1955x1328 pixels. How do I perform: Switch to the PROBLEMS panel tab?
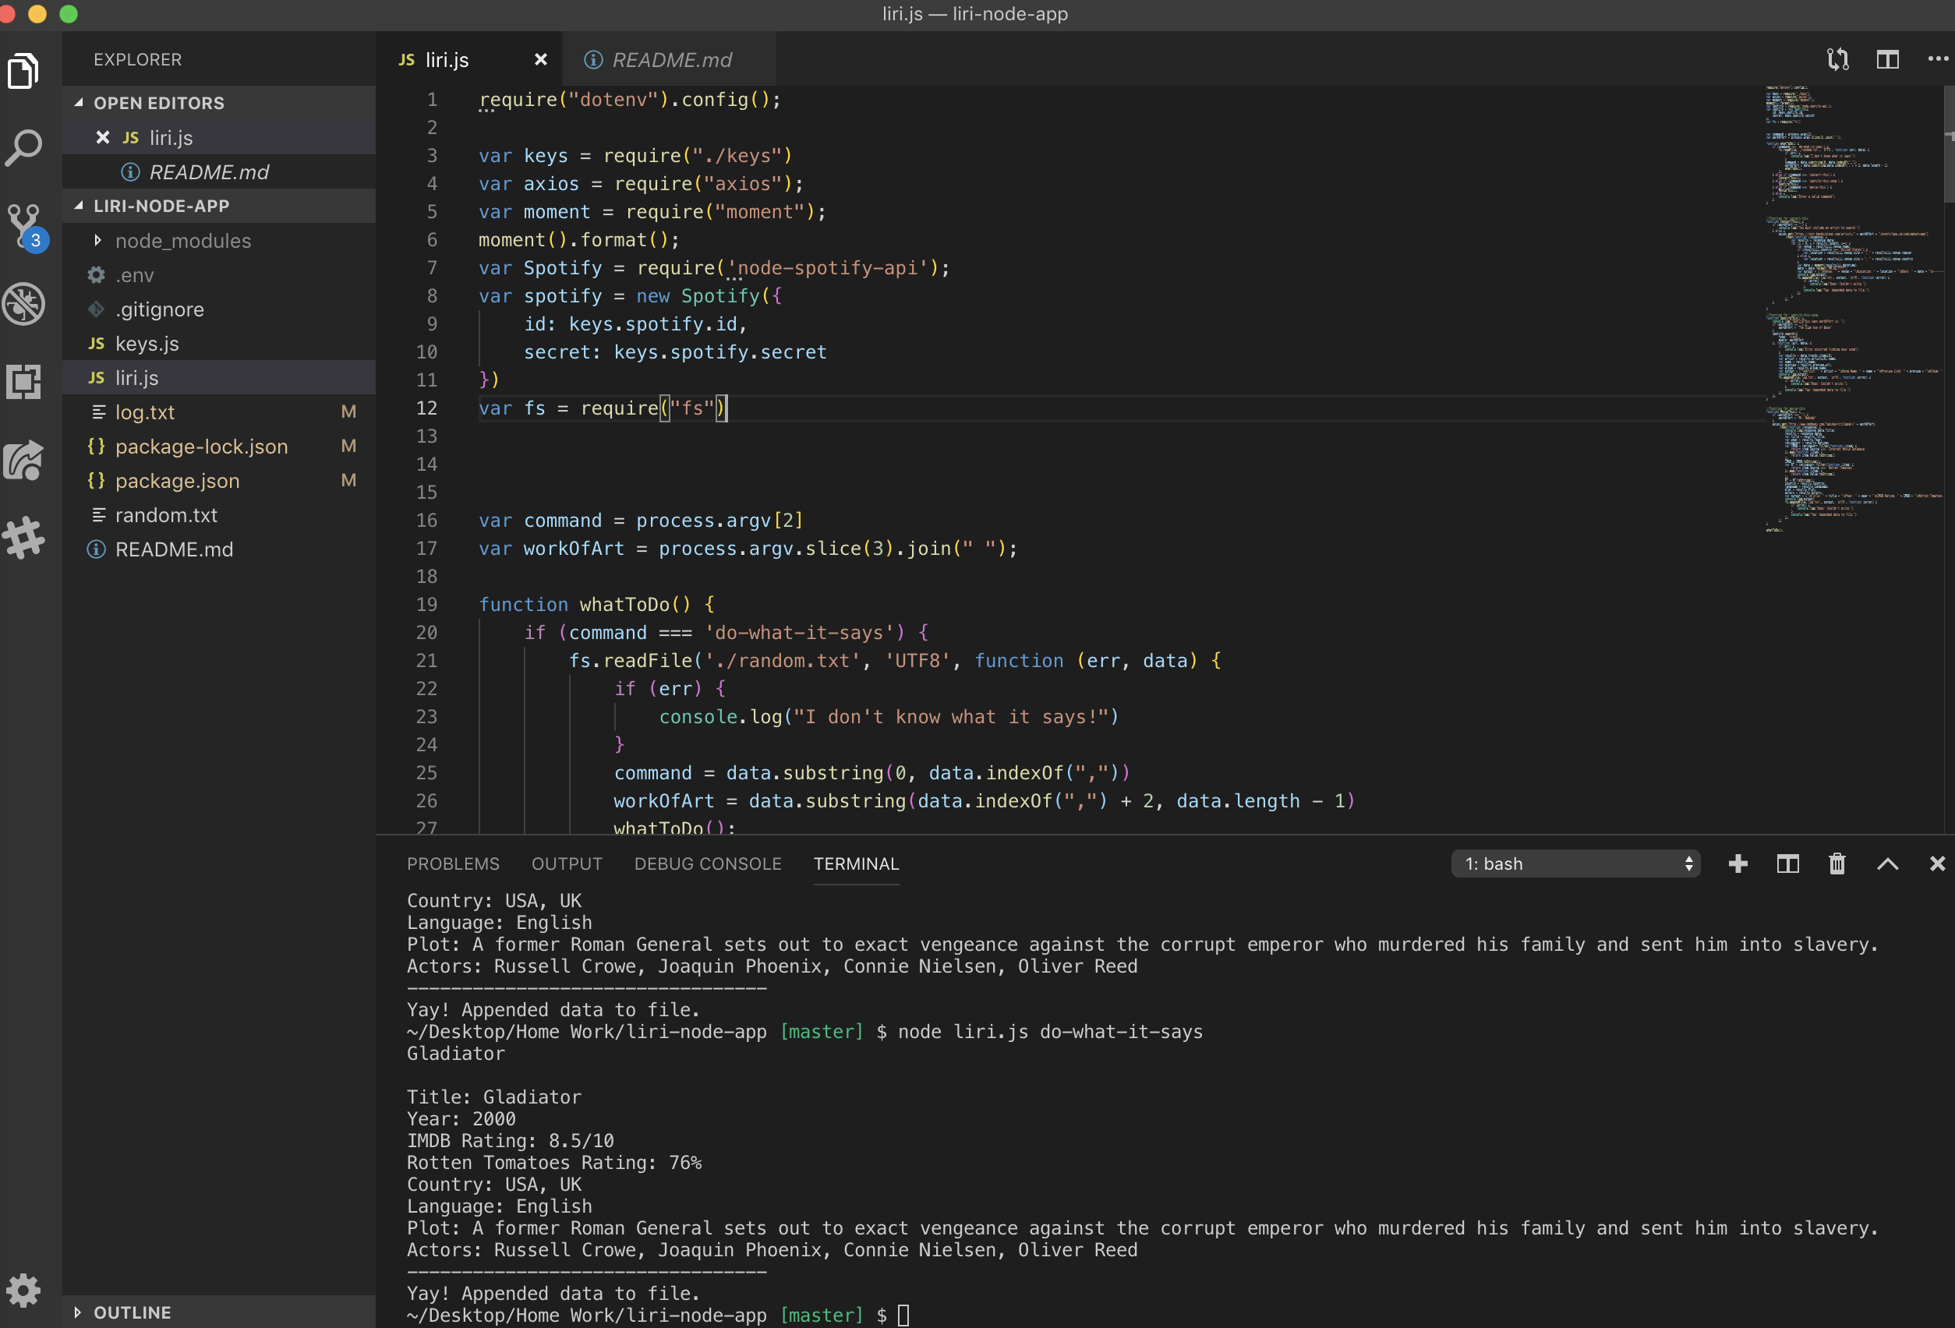(x=453, y=864)
